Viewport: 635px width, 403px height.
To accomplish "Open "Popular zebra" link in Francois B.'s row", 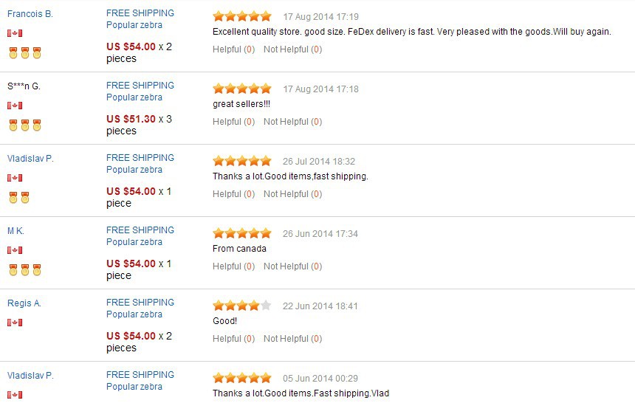I will tap(134, 25).
